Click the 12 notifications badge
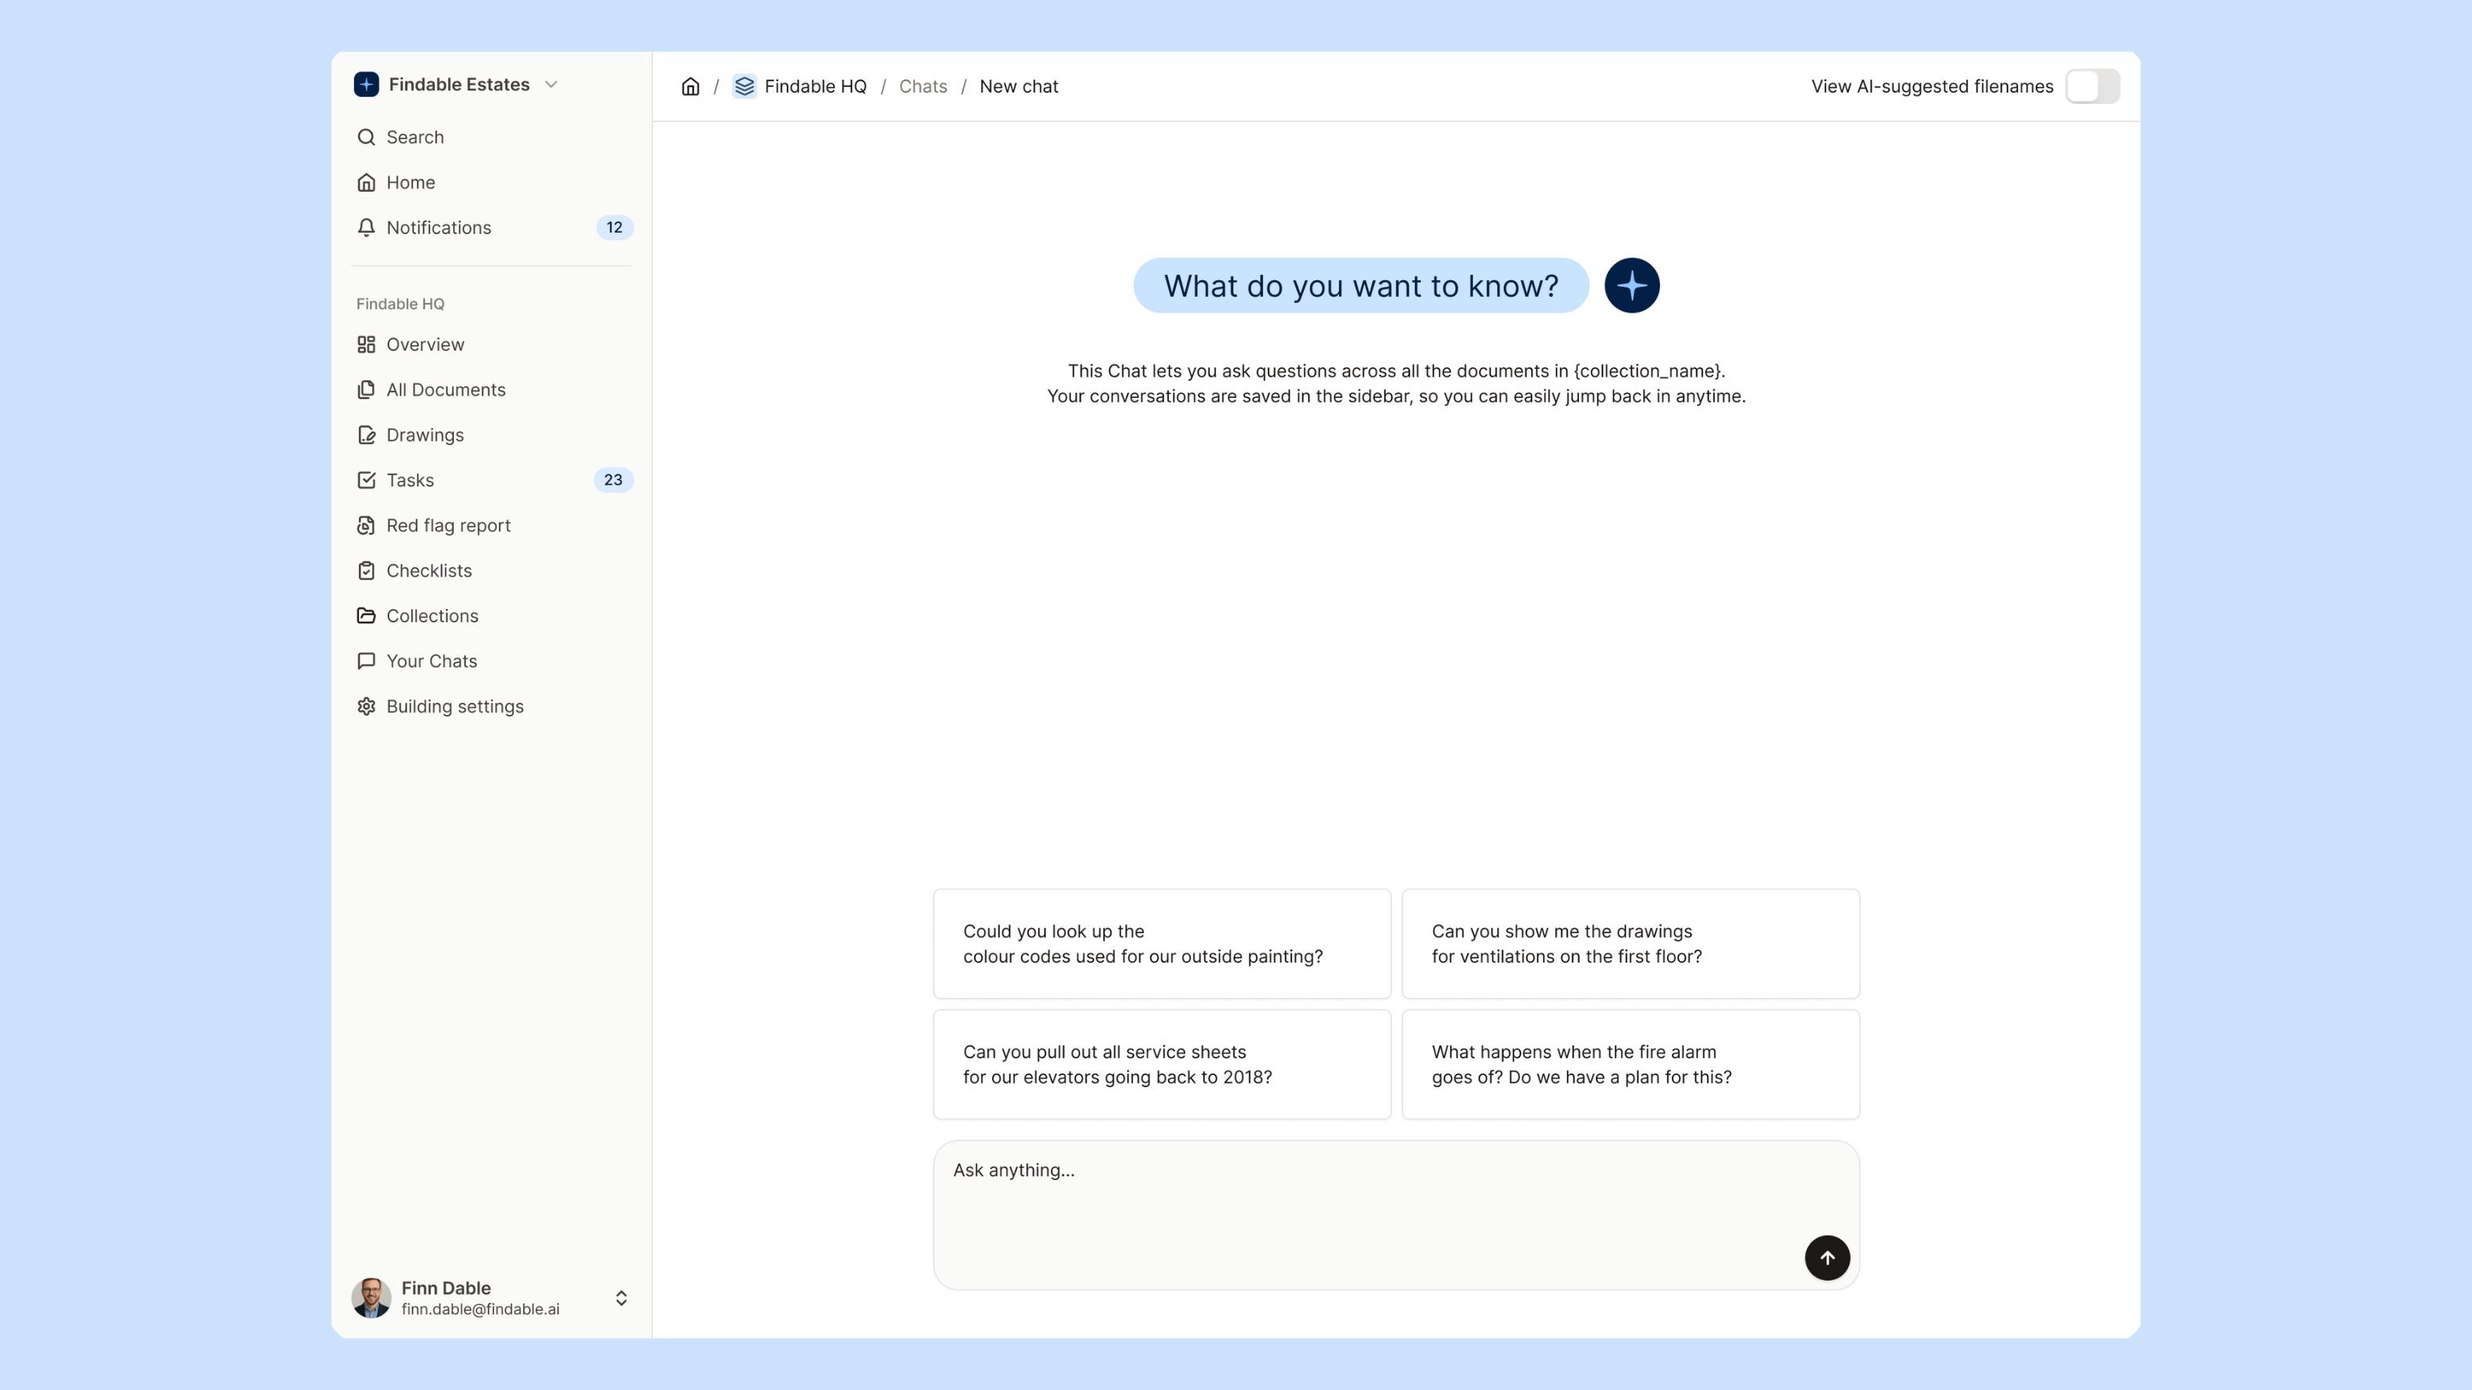Screen dimensions: 2472x1390 click(x=614, y=227)
